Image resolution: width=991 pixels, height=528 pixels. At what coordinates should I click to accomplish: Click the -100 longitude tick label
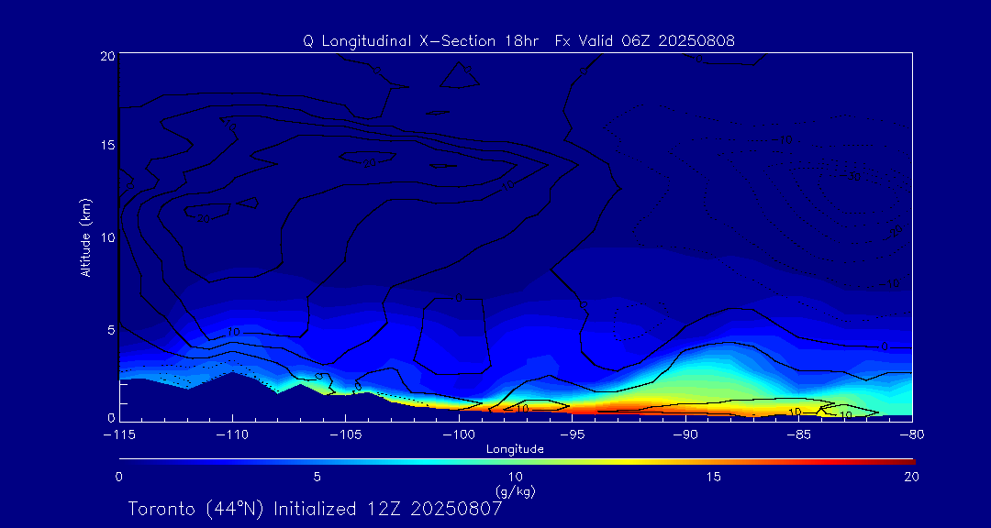[x=459, y=435]
